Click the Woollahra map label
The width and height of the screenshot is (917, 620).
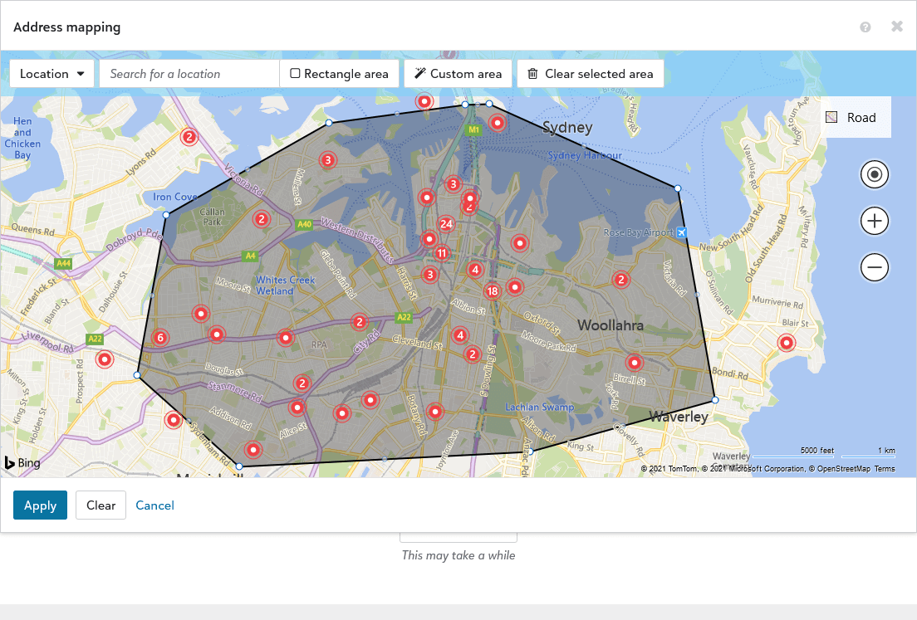[611, 325]
